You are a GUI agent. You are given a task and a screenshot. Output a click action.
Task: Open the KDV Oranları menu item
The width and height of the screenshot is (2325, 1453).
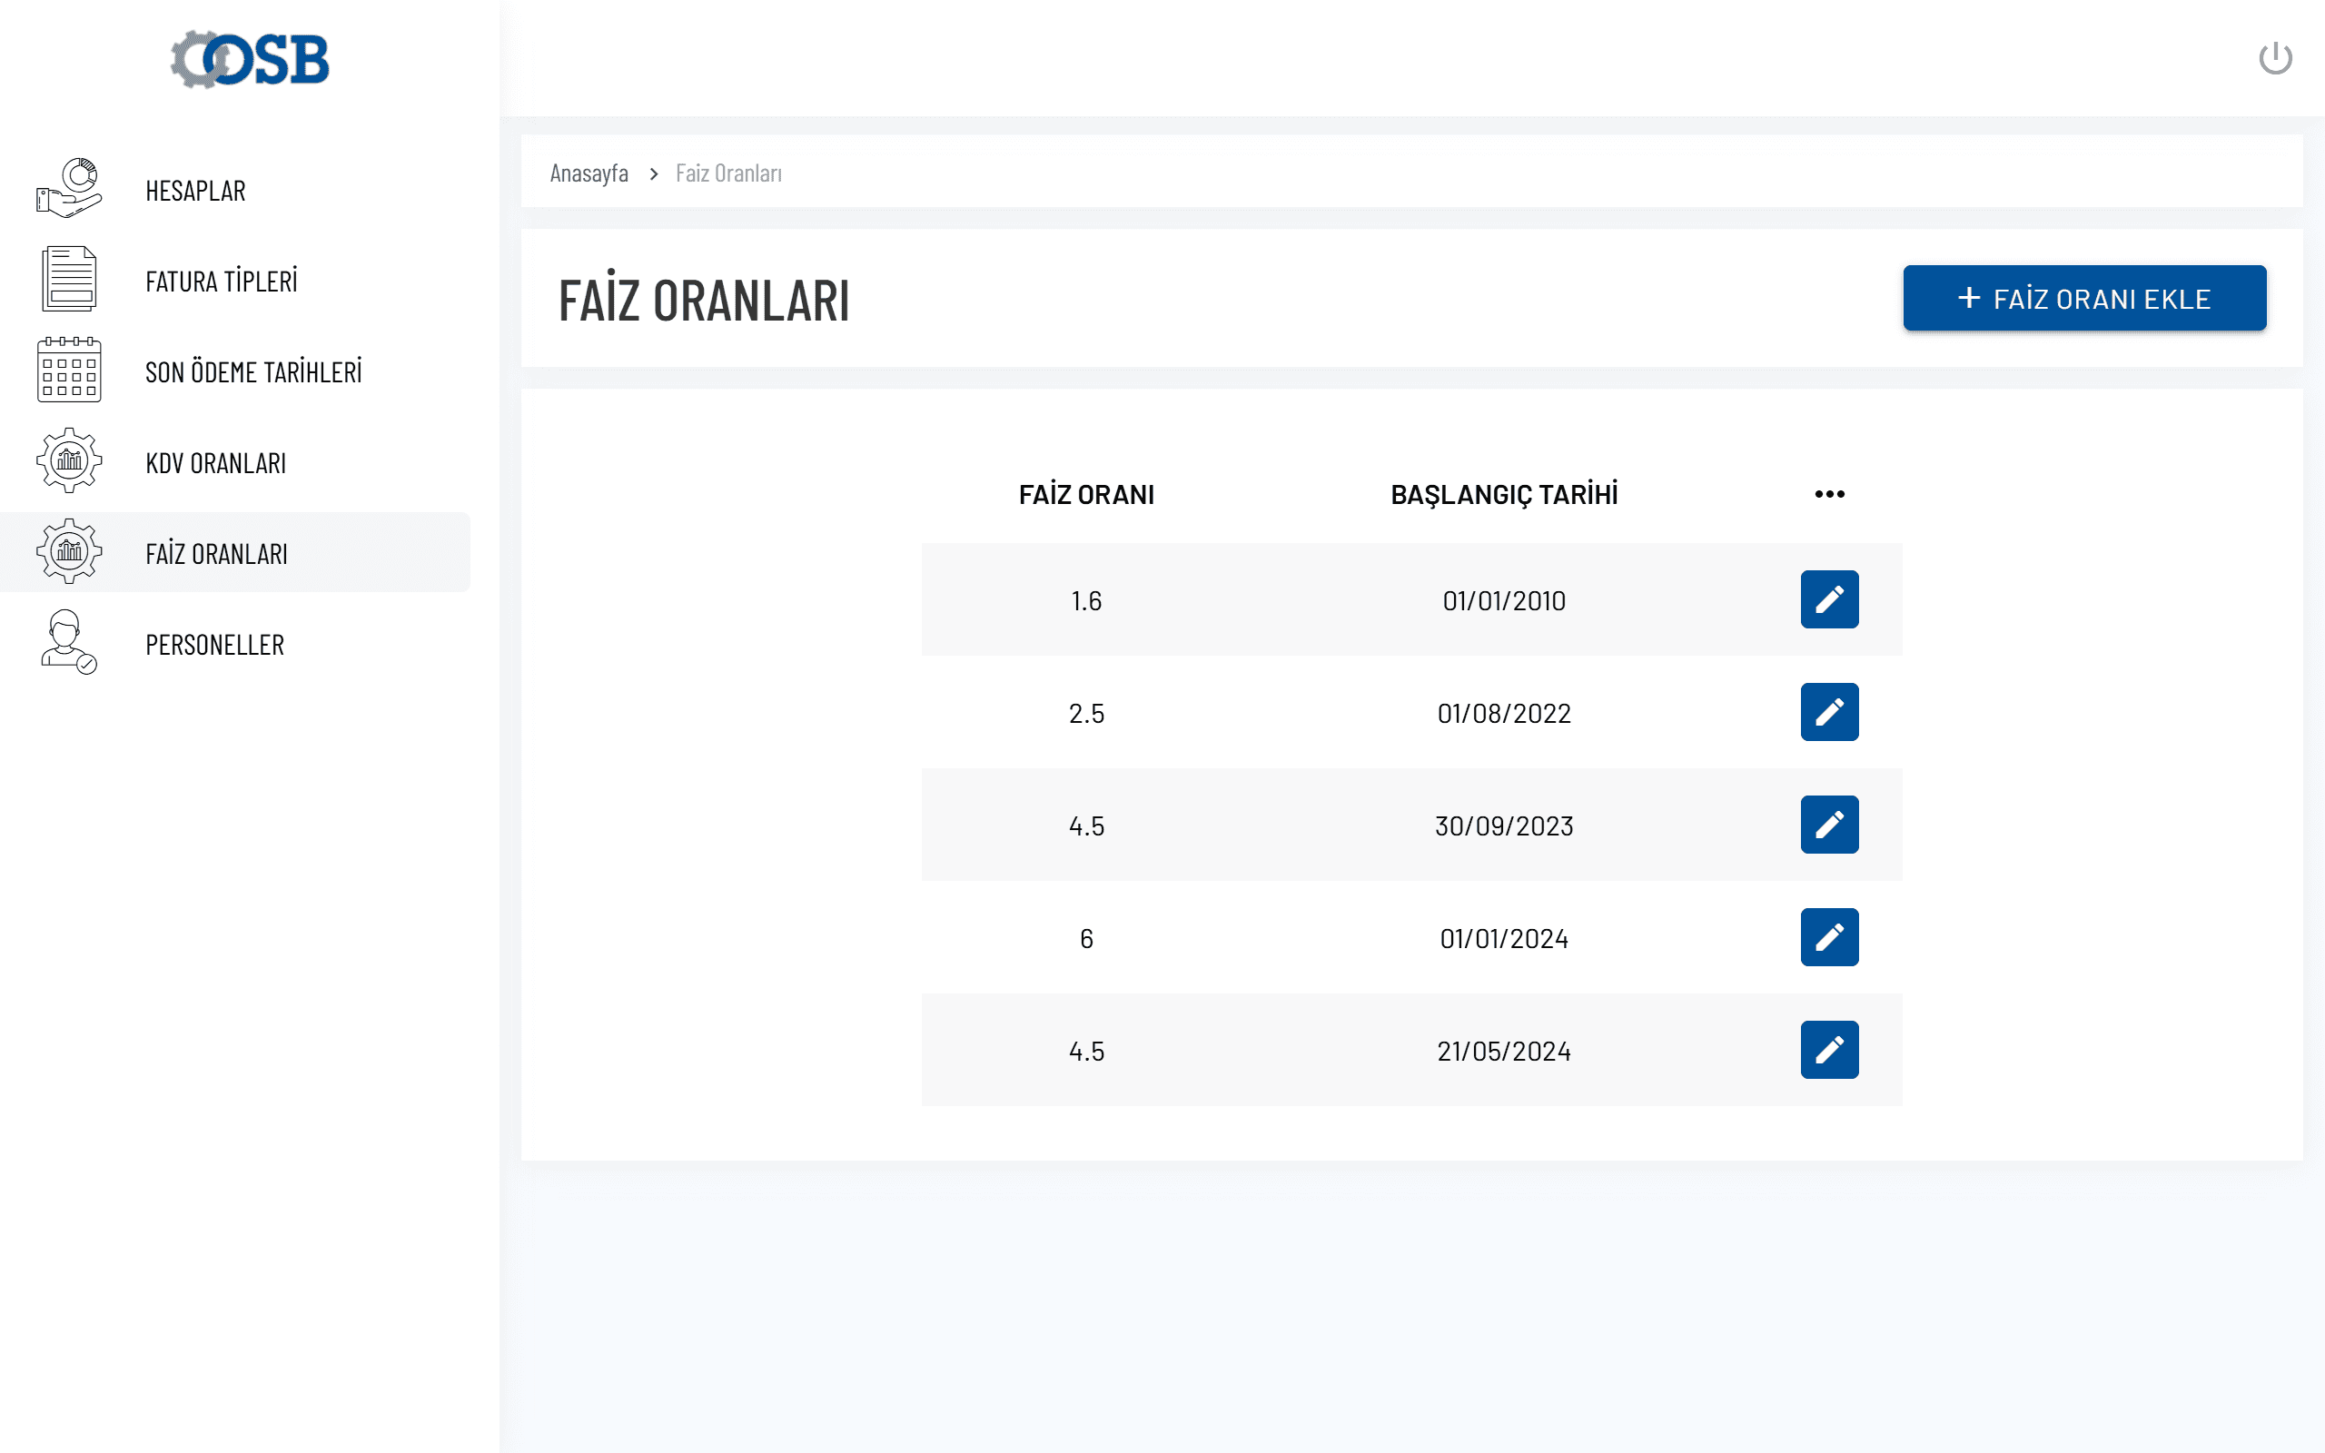click(x=215, y=463)
